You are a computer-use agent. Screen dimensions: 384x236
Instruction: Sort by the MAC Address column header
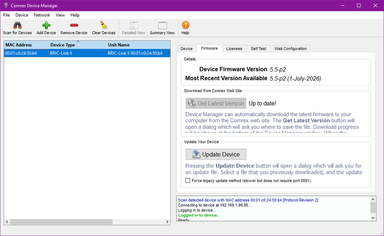[26, 45]
